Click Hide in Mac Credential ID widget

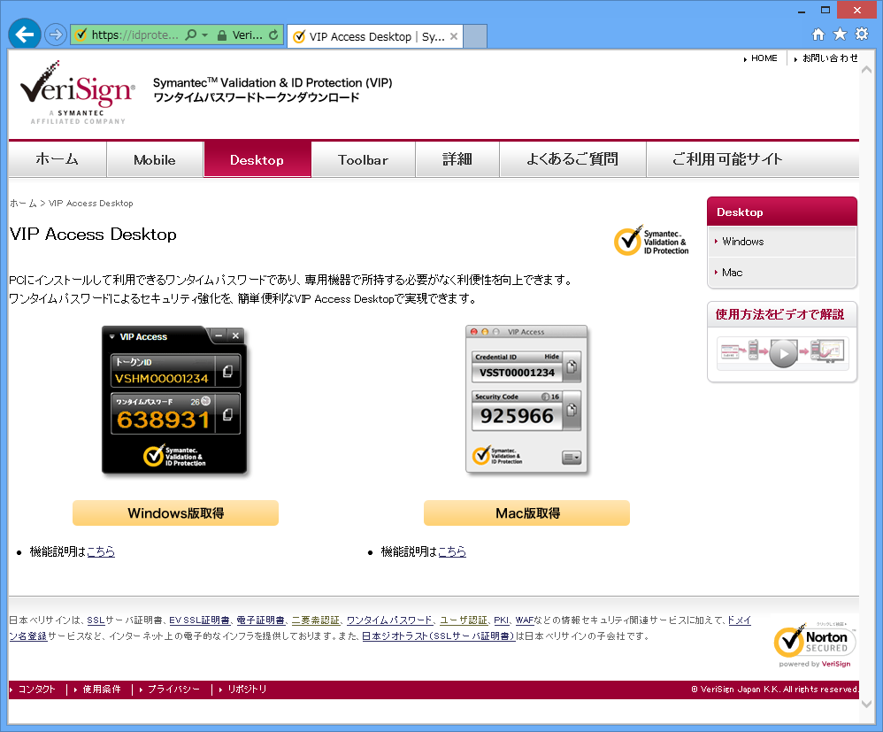(551, 357)
